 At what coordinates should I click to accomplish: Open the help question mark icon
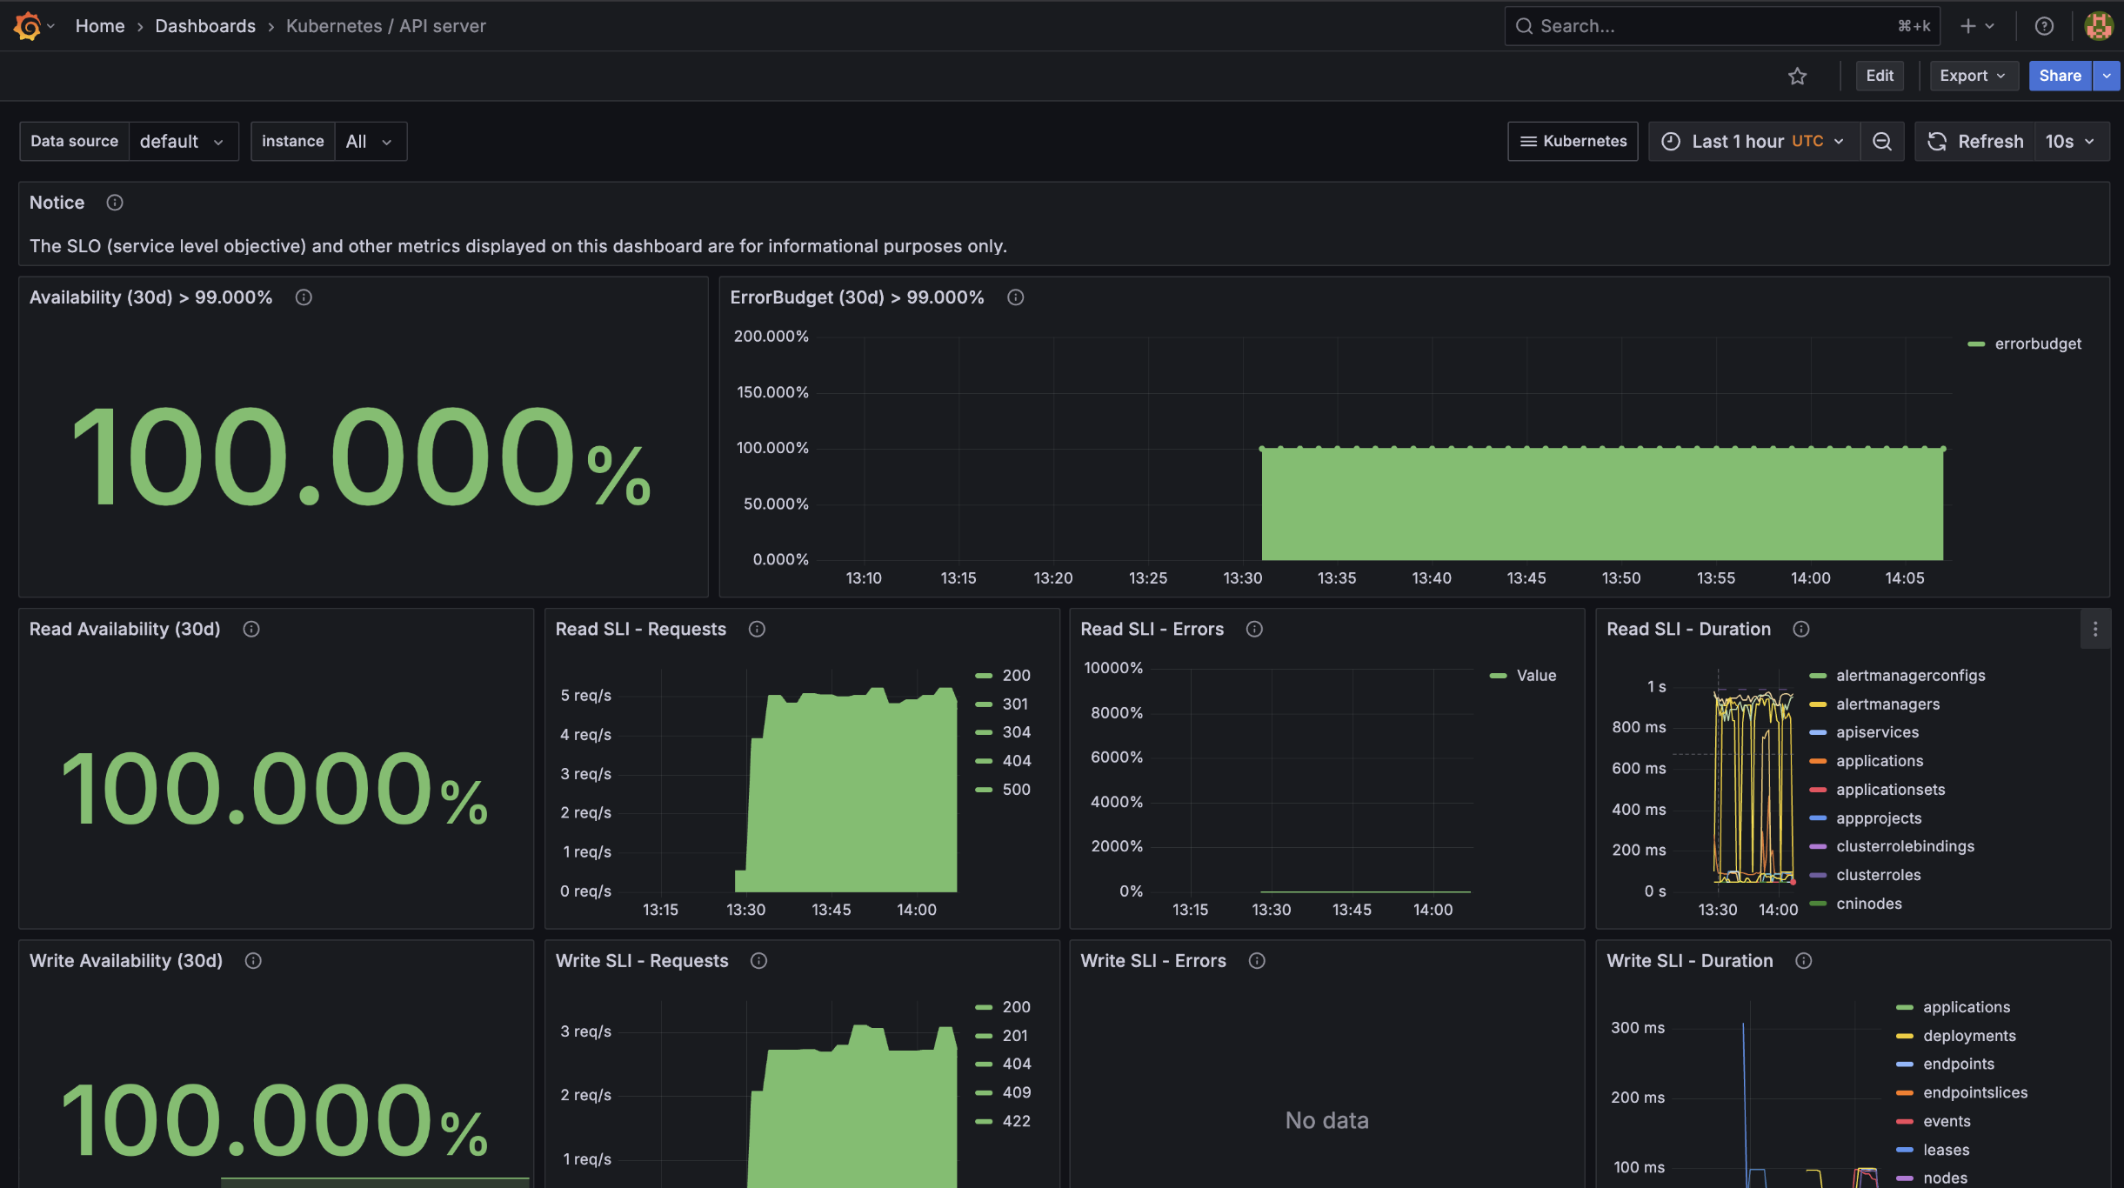click(x=2044, y=26)
